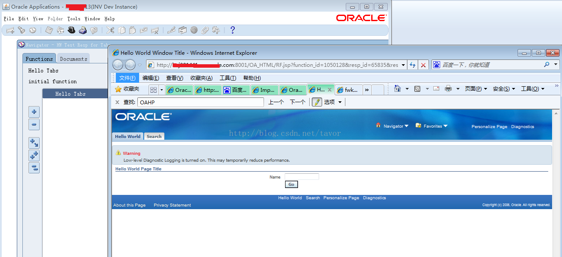Open Edit menu in Oracle Applications

23,19
